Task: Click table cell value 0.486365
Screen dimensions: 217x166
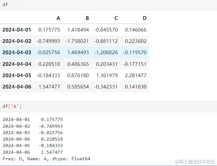Action: coord(78,64)
